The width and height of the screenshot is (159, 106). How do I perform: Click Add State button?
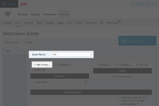103,64
